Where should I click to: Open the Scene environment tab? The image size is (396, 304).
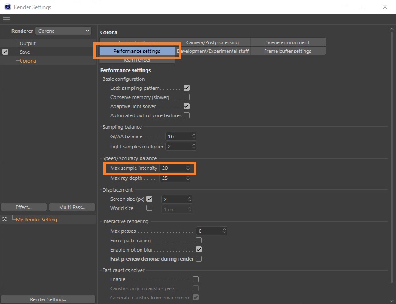(x=288, y=42)
